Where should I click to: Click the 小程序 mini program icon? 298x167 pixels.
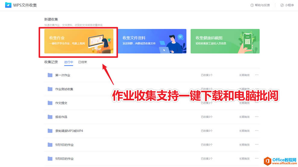point(282,5)
